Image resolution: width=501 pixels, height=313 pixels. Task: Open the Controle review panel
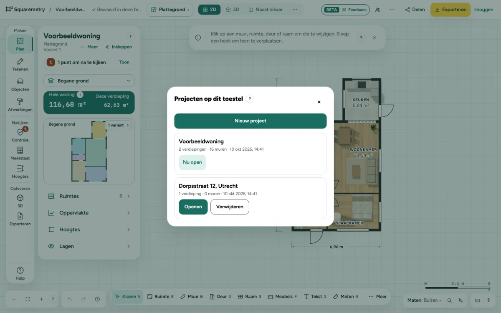(20, 135)
